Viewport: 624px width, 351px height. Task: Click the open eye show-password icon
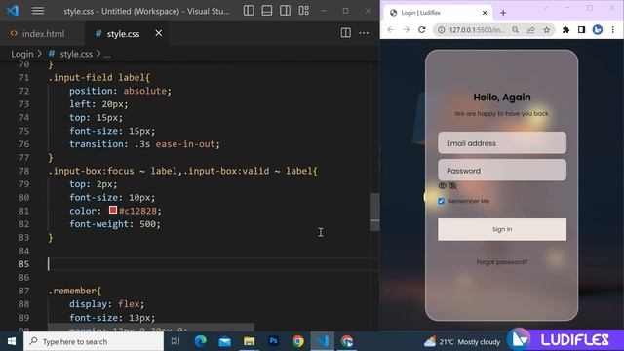(442, 186)
